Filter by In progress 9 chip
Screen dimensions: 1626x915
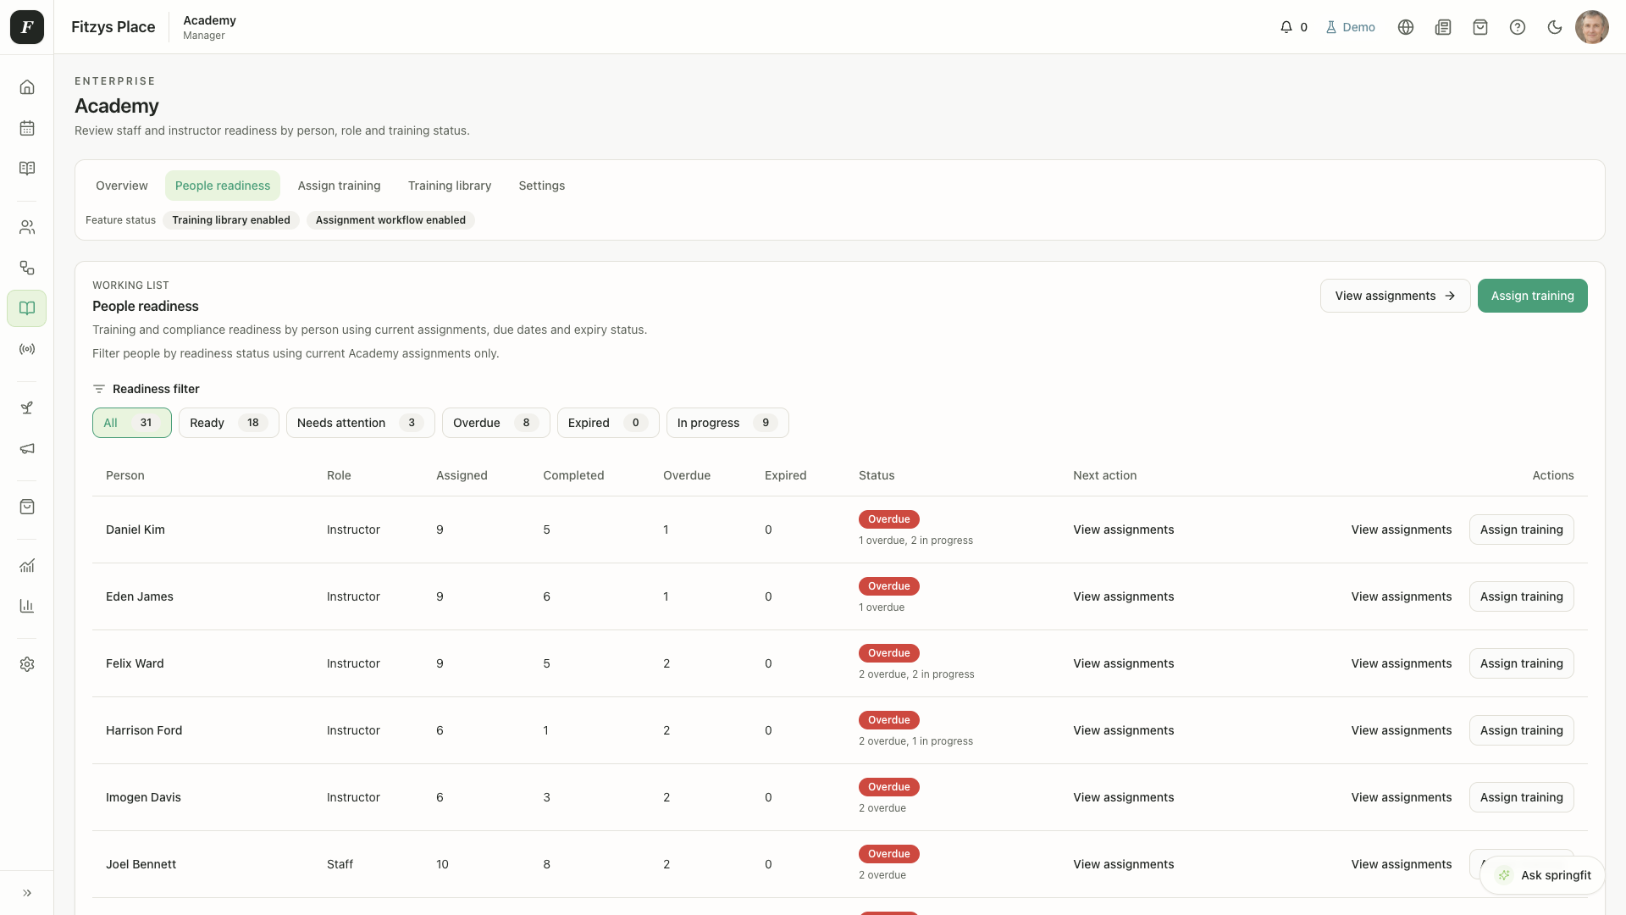point(727,423)
